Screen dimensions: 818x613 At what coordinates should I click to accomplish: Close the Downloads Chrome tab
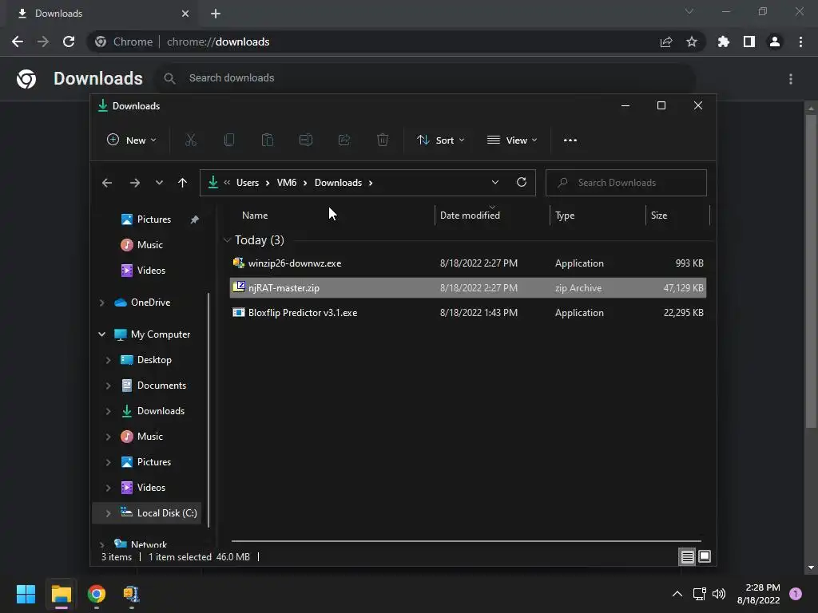click(185, 14)
